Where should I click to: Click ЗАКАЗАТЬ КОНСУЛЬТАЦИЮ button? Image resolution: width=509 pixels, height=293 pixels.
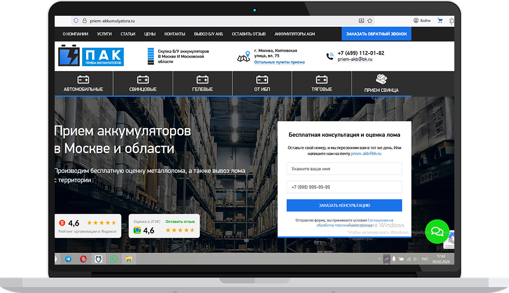pyautogui.click(x=344, y=205)
